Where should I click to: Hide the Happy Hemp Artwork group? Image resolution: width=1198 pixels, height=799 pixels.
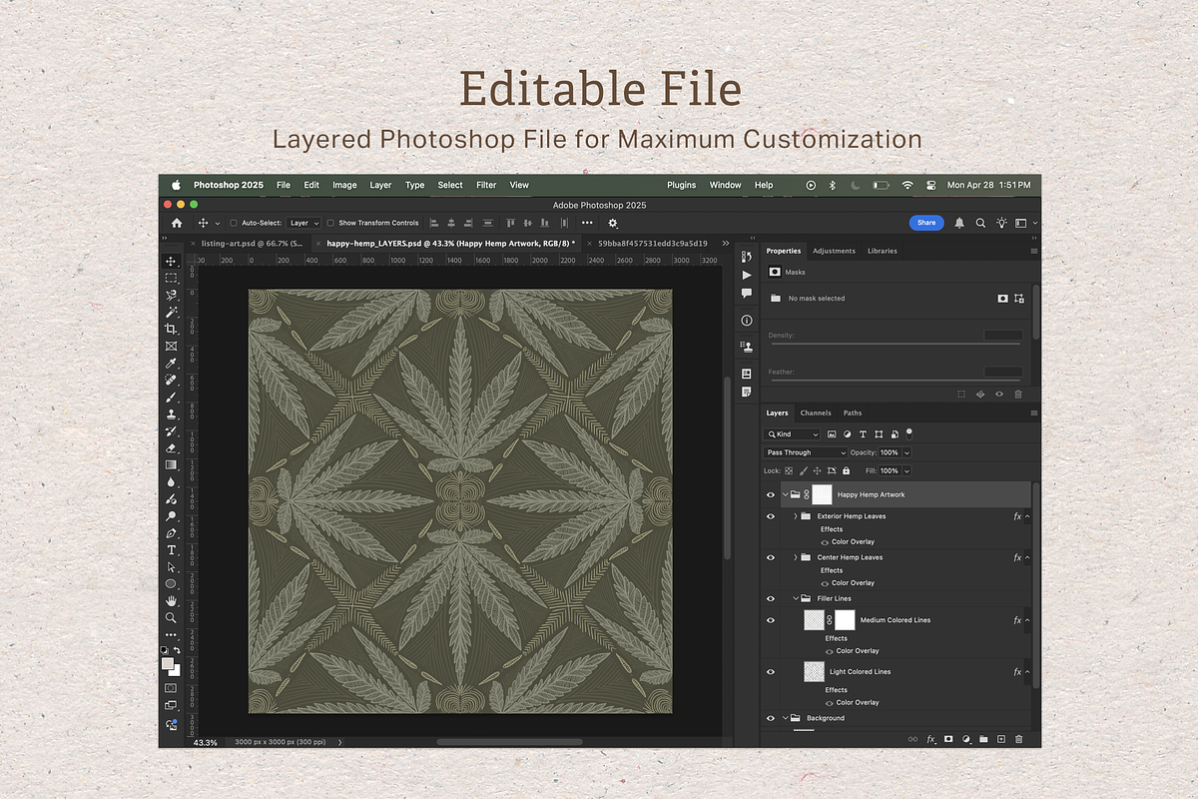tap(770, 494)
